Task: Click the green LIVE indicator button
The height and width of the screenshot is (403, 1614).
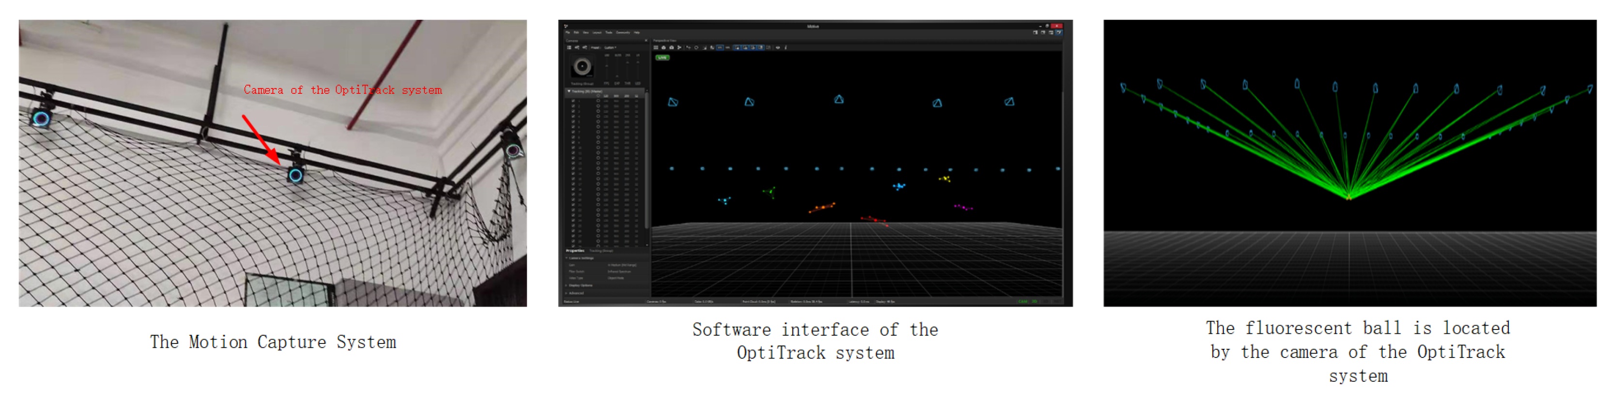Action: pos(662,58)
